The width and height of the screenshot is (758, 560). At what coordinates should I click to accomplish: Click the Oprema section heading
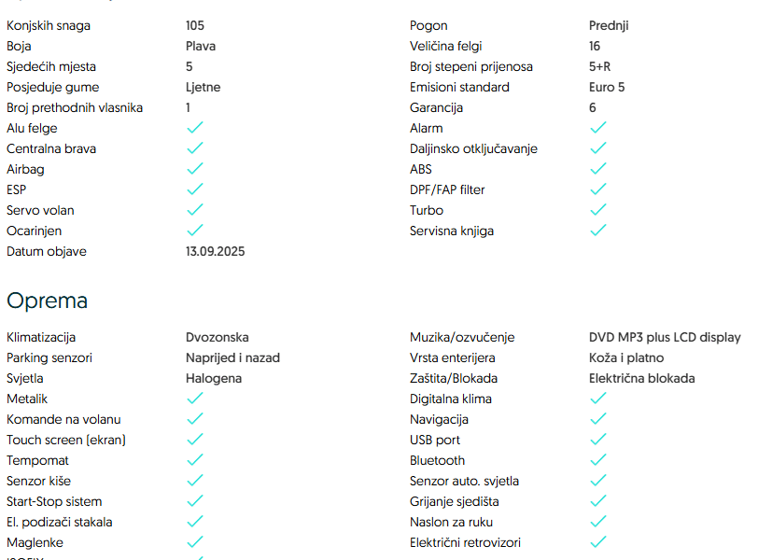point(48,301)
